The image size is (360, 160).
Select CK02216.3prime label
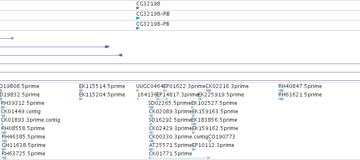point(227,86)
